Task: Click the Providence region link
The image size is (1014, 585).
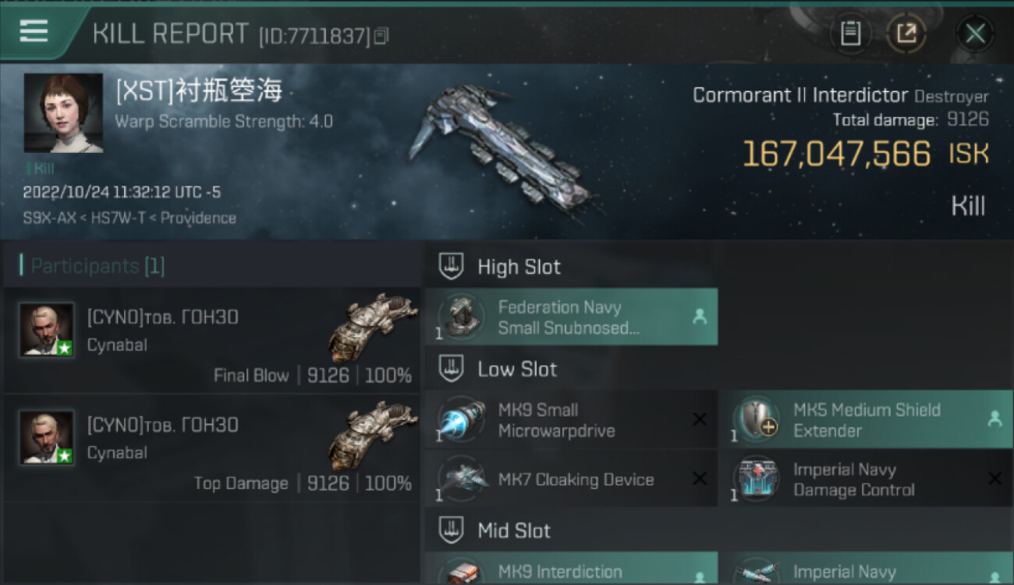Action: point(198,218)
